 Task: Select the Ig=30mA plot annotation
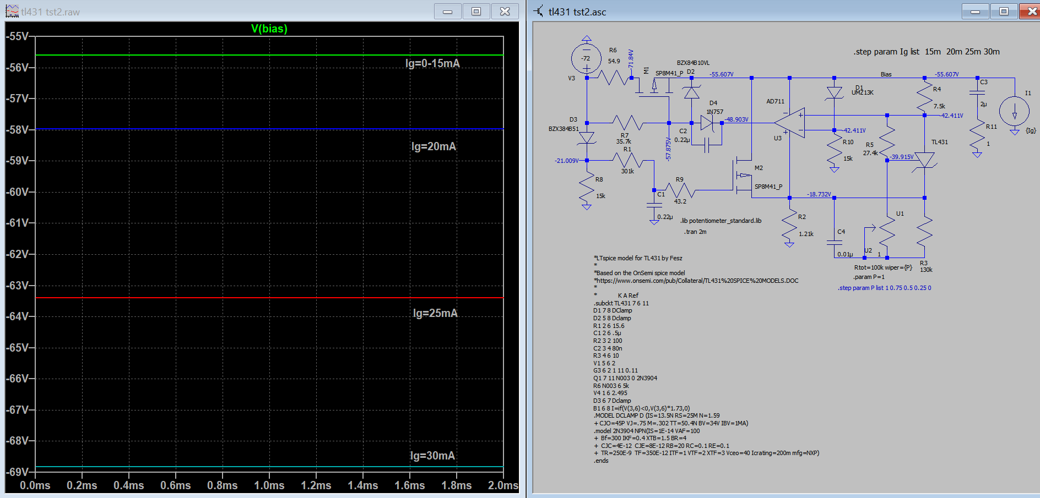point(432,456)
